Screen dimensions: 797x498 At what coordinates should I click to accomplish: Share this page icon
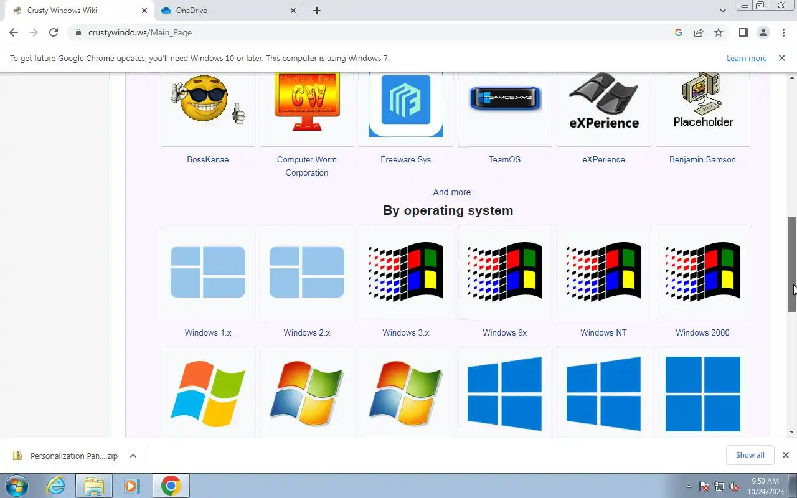(x=699, y=32)
